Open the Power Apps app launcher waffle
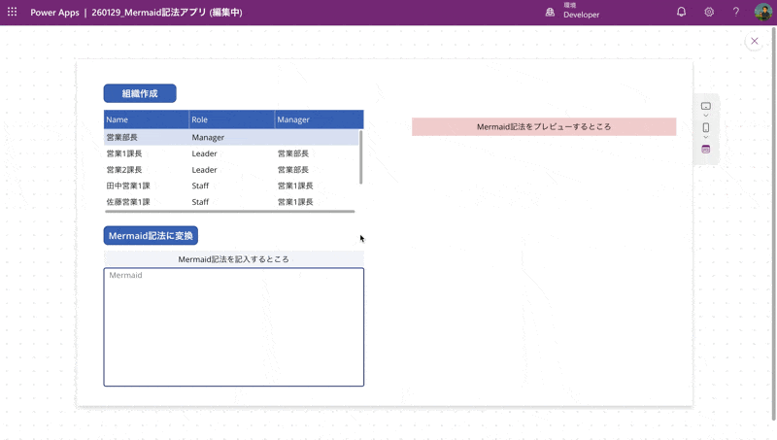Image resolution: width=777 pixels, height=440 pixels. coord(13,13)
